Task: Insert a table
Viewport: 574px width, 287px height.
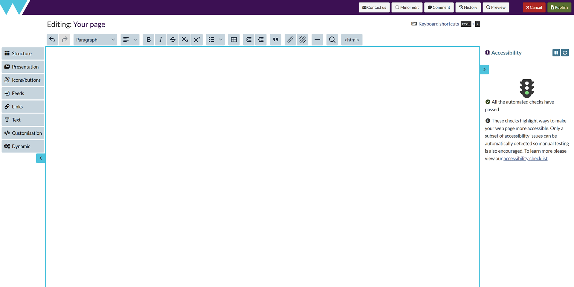Action: (x=234, y=40)
